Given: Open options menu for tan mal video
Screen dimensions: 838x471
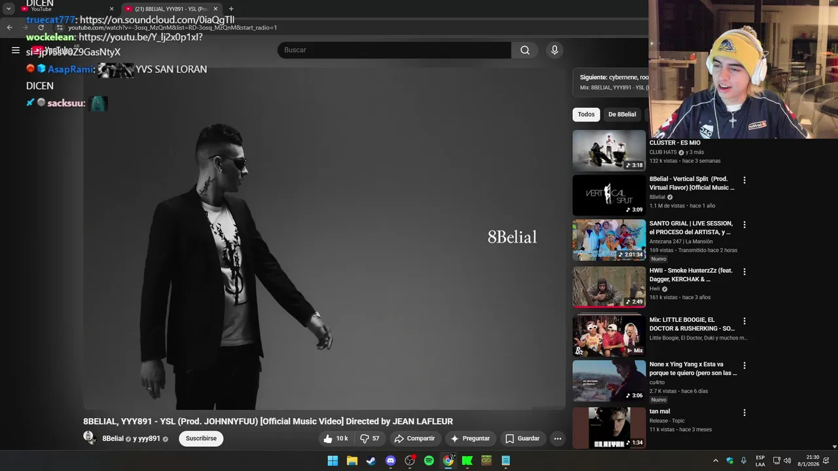Looking at the screenshot, I should (744, 413).
